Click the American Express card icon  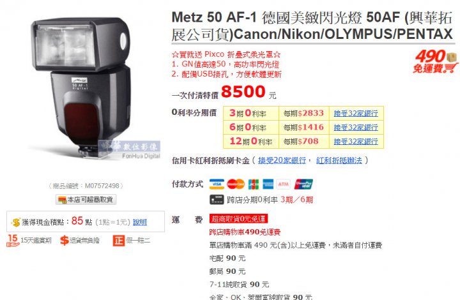coord(268,184)
